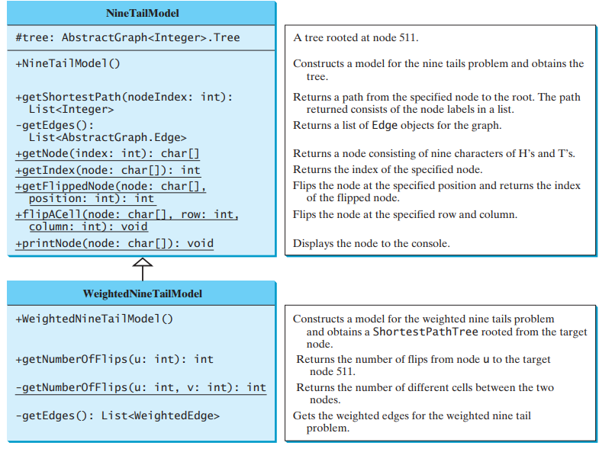The width and height of the screenshot is (599, 449).
Task: Click 'Returns the index of the specified node.'
Action: 388,169
